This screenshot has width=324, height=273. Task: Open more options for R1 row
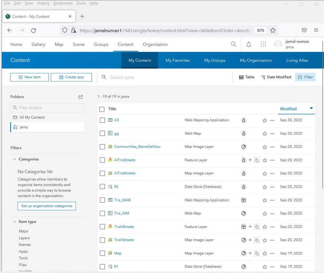click(x=272, y=267)
